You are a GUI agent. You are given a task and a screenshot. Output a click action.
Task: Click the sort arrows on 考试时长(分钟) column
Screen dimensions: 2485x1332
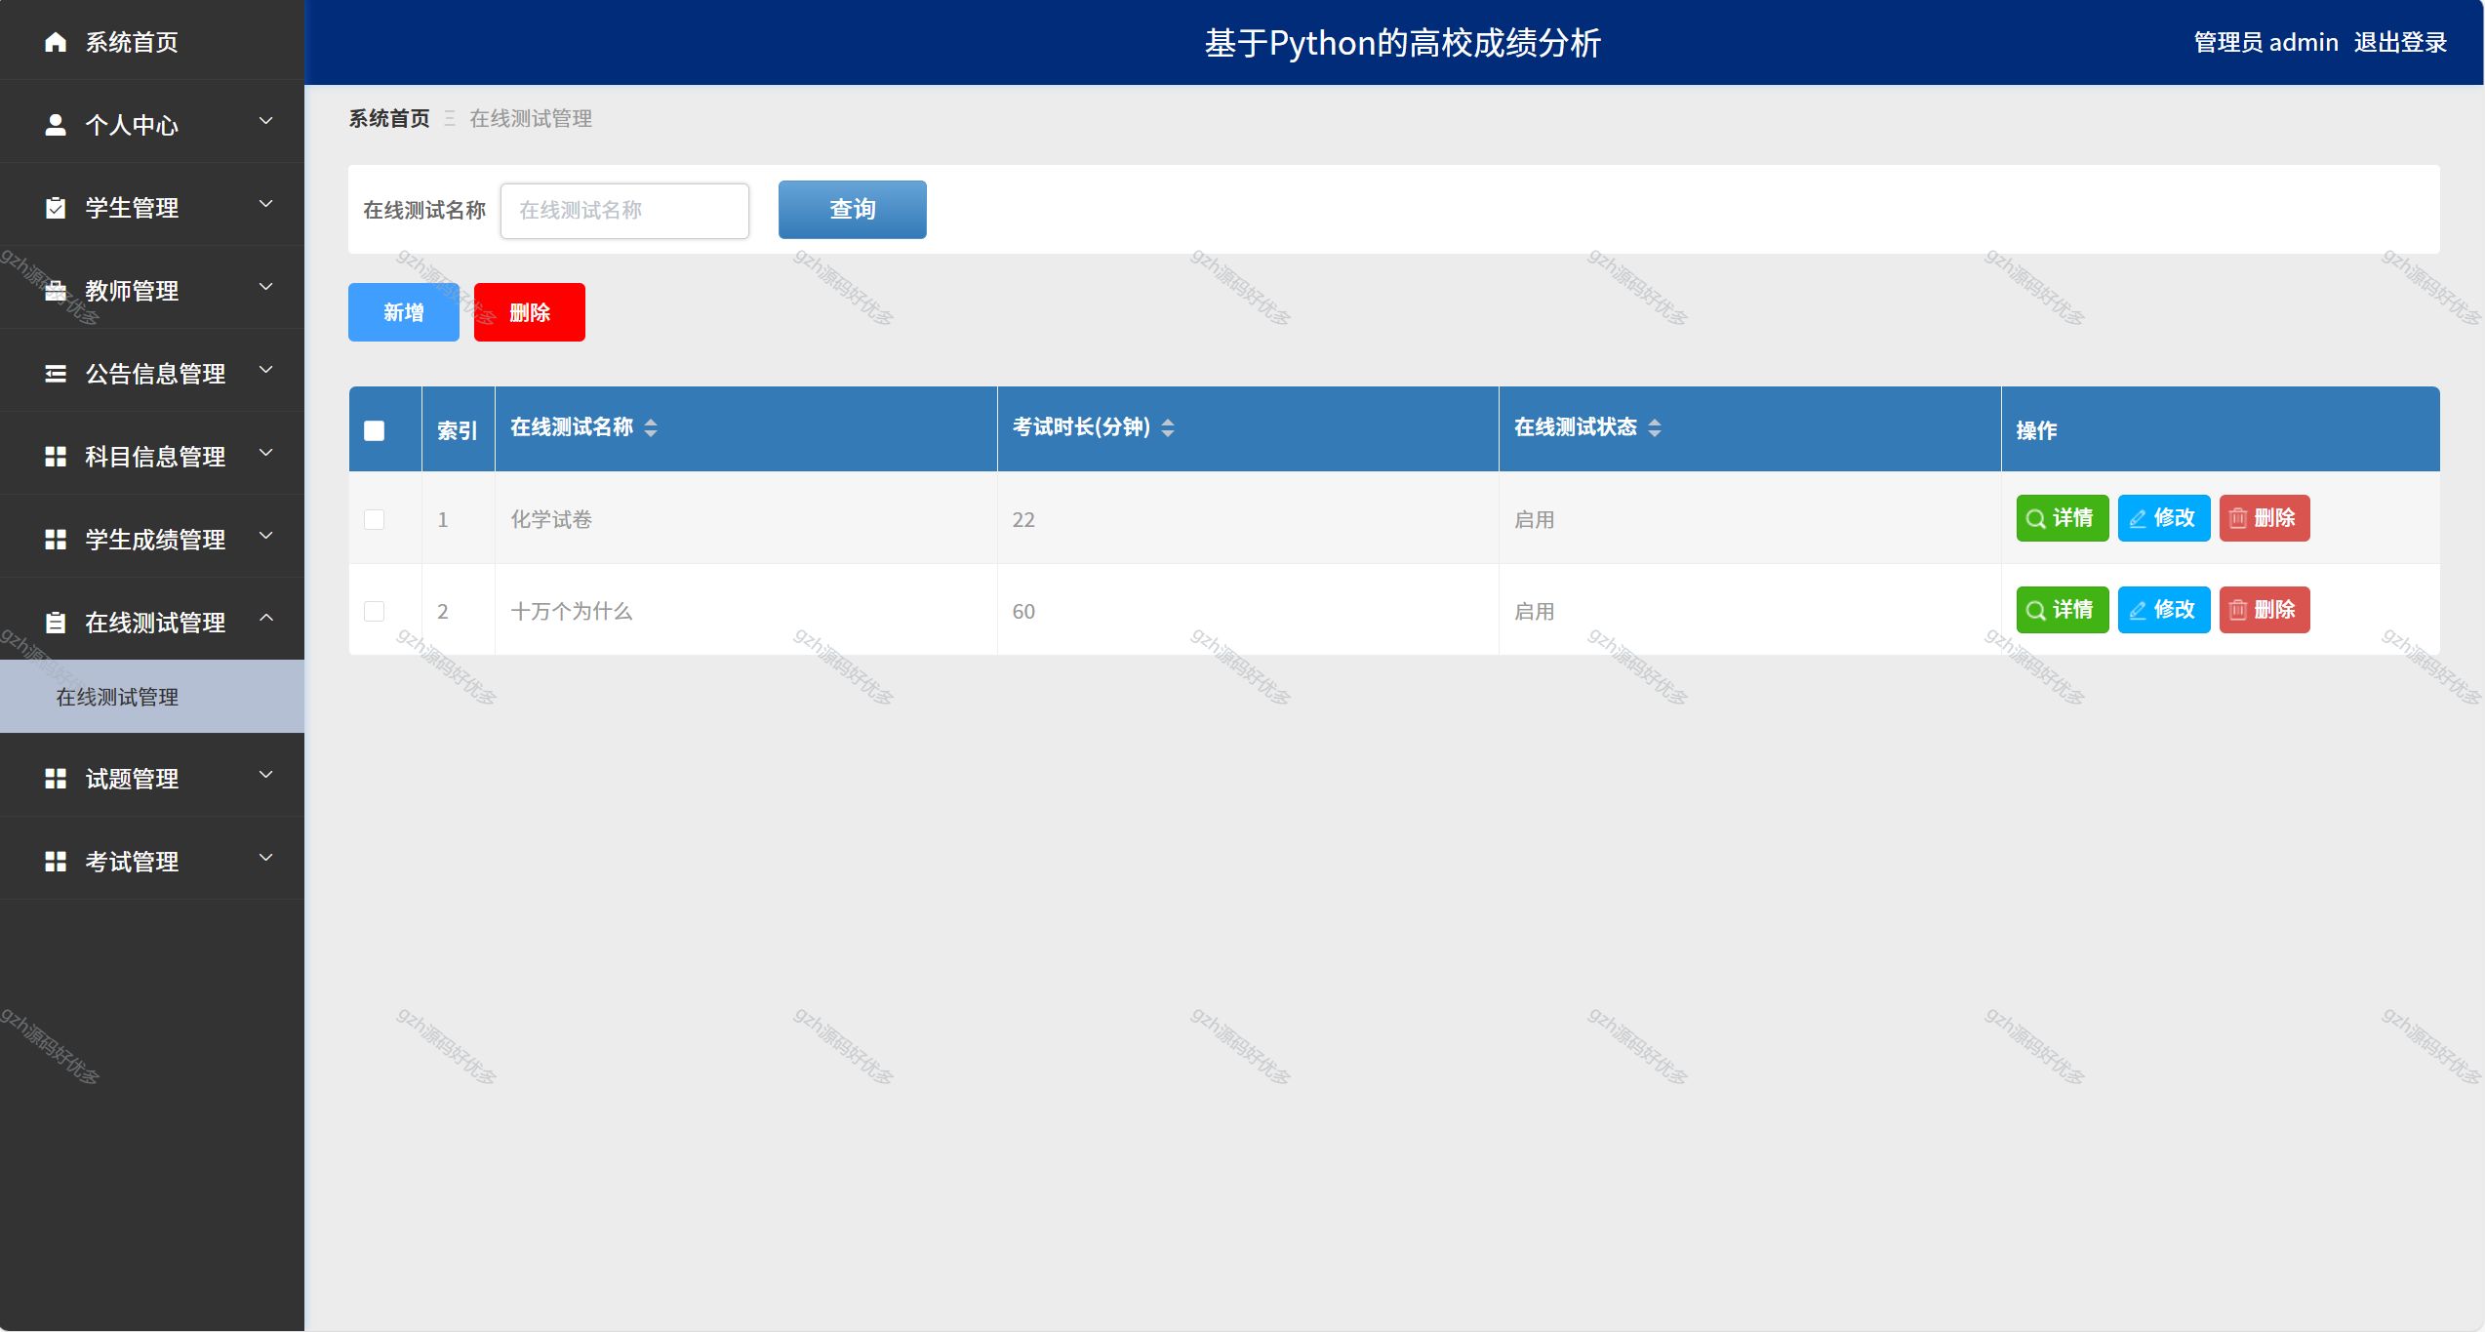[1168, 427]
